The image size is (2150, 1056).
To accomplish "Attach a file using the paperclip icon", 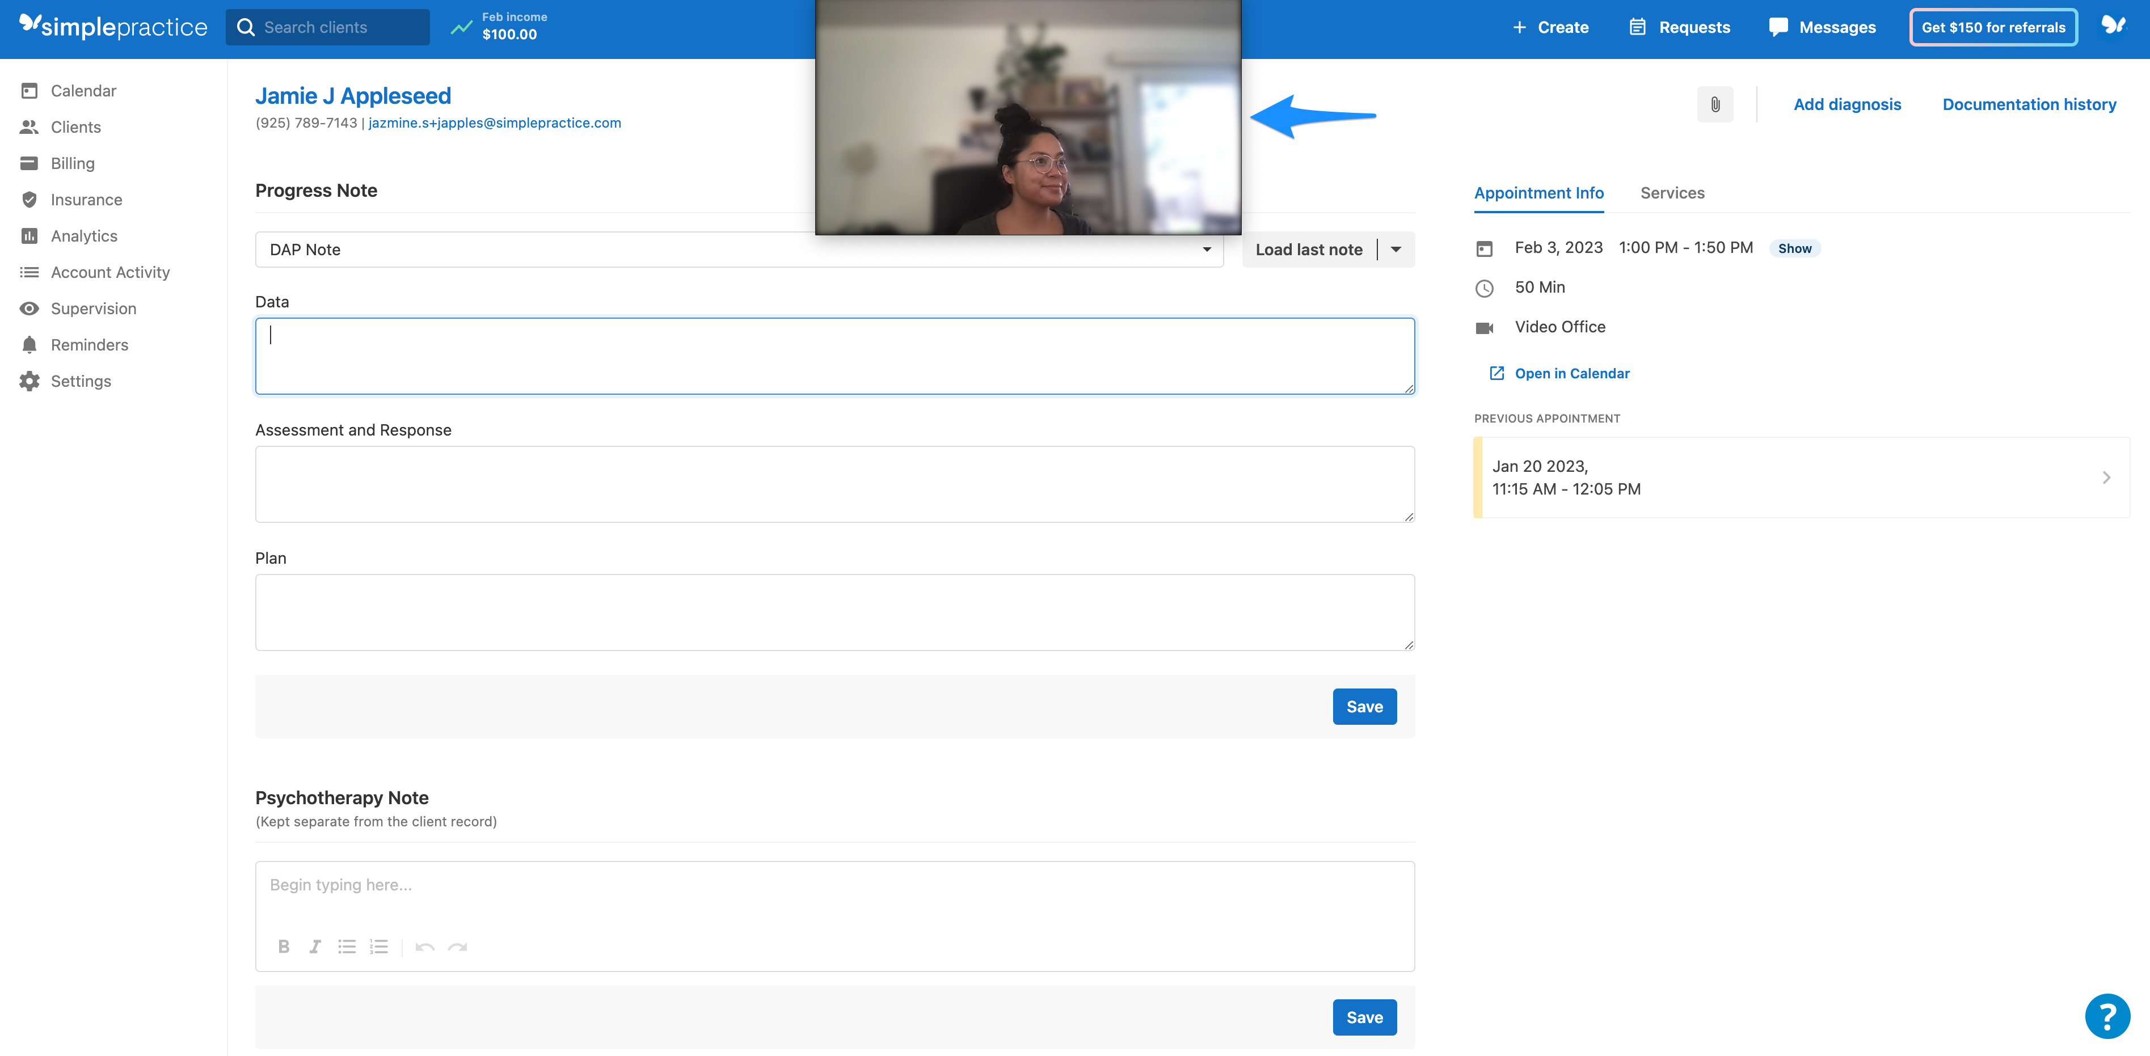I will [x=1715, y=104].
